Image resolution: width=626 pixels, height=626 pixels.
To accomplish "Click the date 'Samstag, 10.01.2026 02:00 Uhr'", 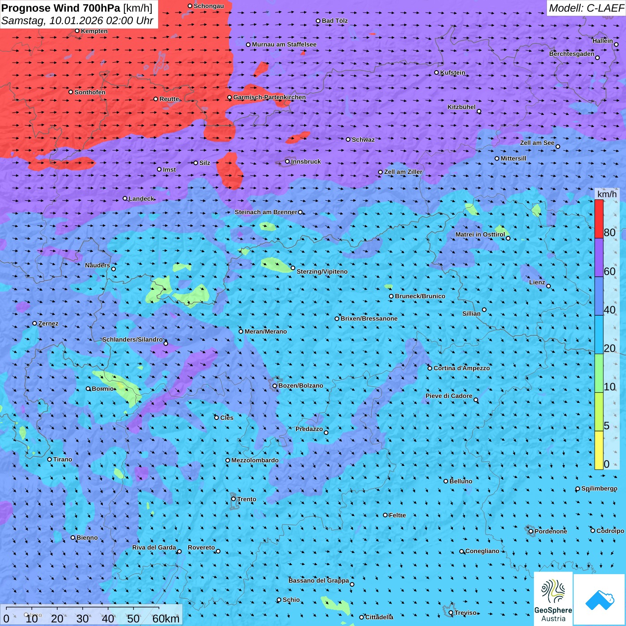I will pos(77,21).
